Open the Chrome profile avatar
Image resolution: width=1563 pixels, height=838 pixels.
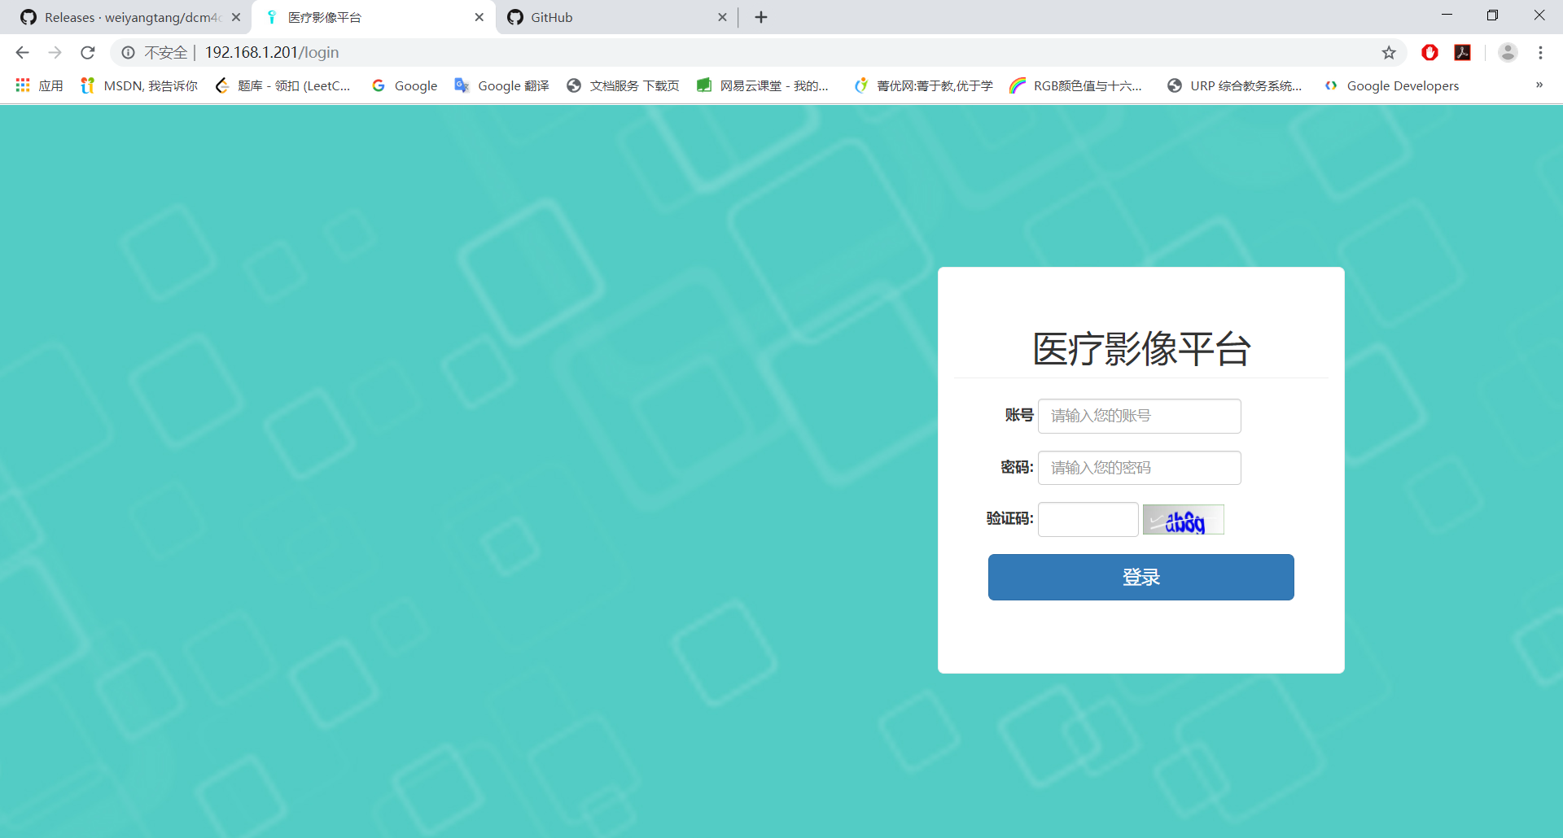1508,53
